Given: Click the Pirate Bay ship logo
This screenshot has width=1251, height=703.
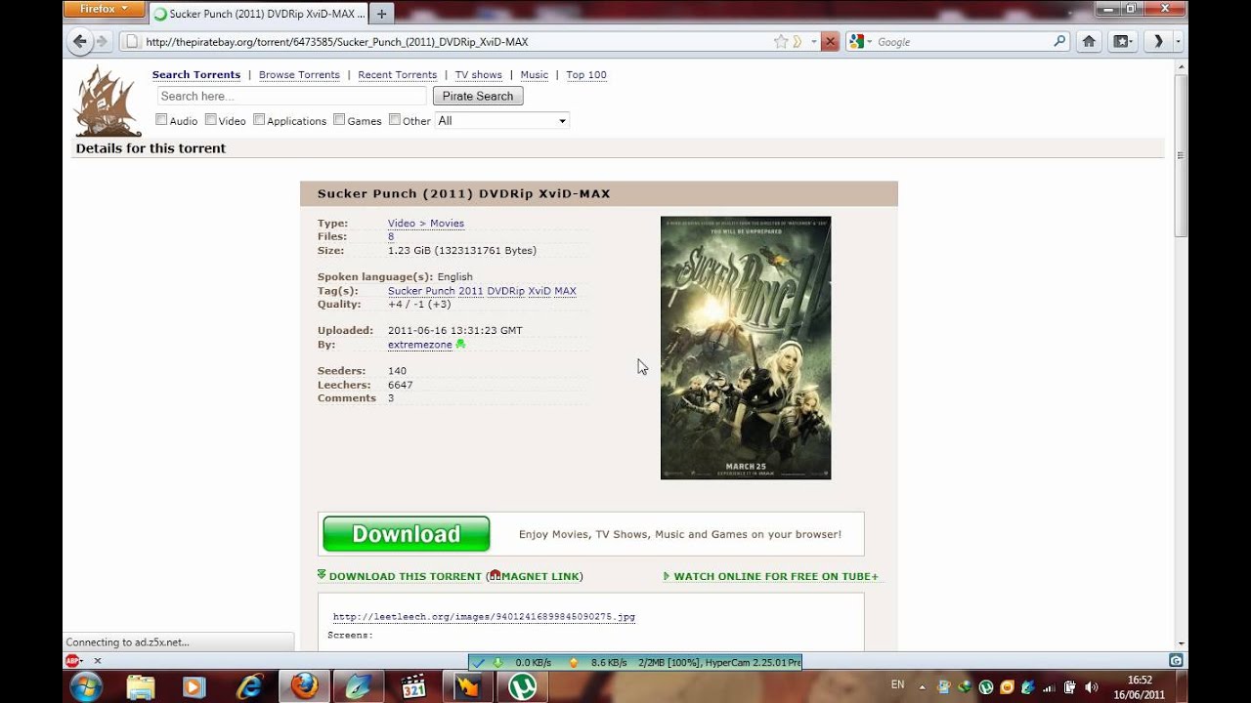Looking at the screenshot, I should [108, 101].
